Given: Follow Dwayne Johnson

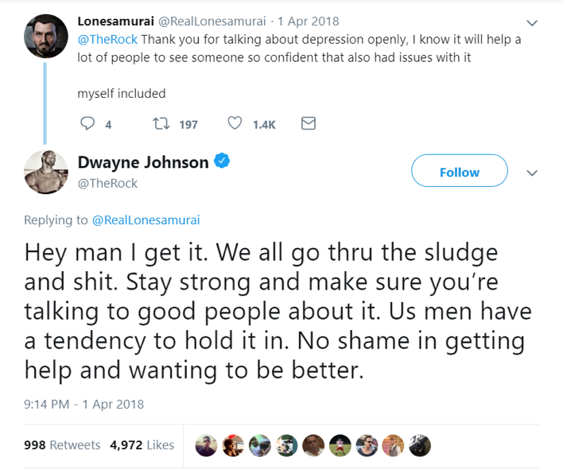Looking at the screenshot, I should 459,172.
